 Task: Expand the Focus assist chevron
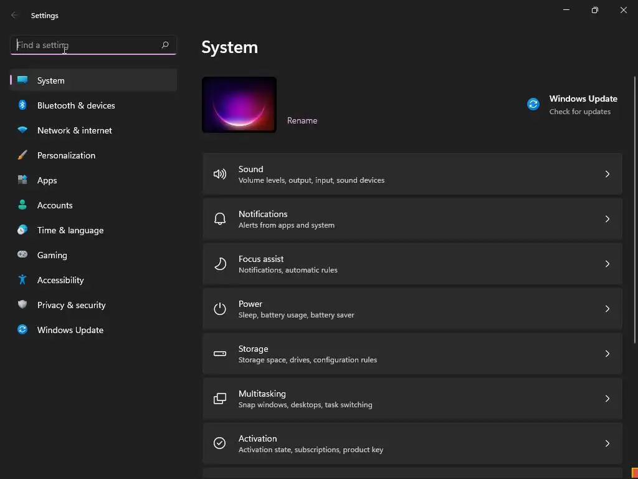point(607,264)
